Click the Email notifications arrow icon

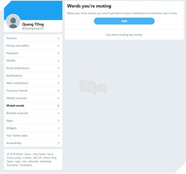[58, 68]
